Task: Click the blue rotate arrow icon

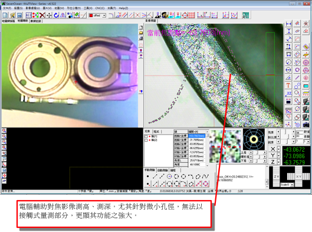Action: pyautogui.click(x=56, y=15)
